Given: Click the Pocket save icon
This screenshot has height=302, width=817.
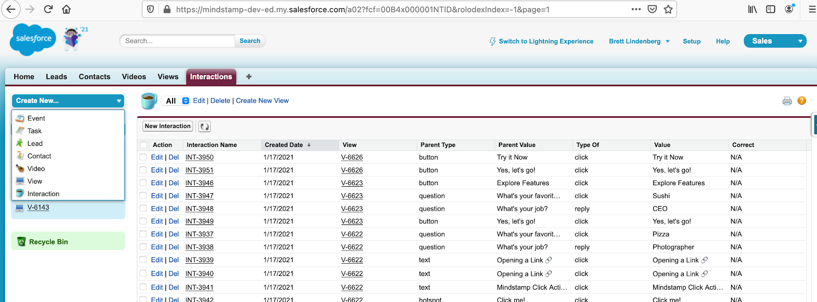Looking at the screenshot, I should (652, 9).
